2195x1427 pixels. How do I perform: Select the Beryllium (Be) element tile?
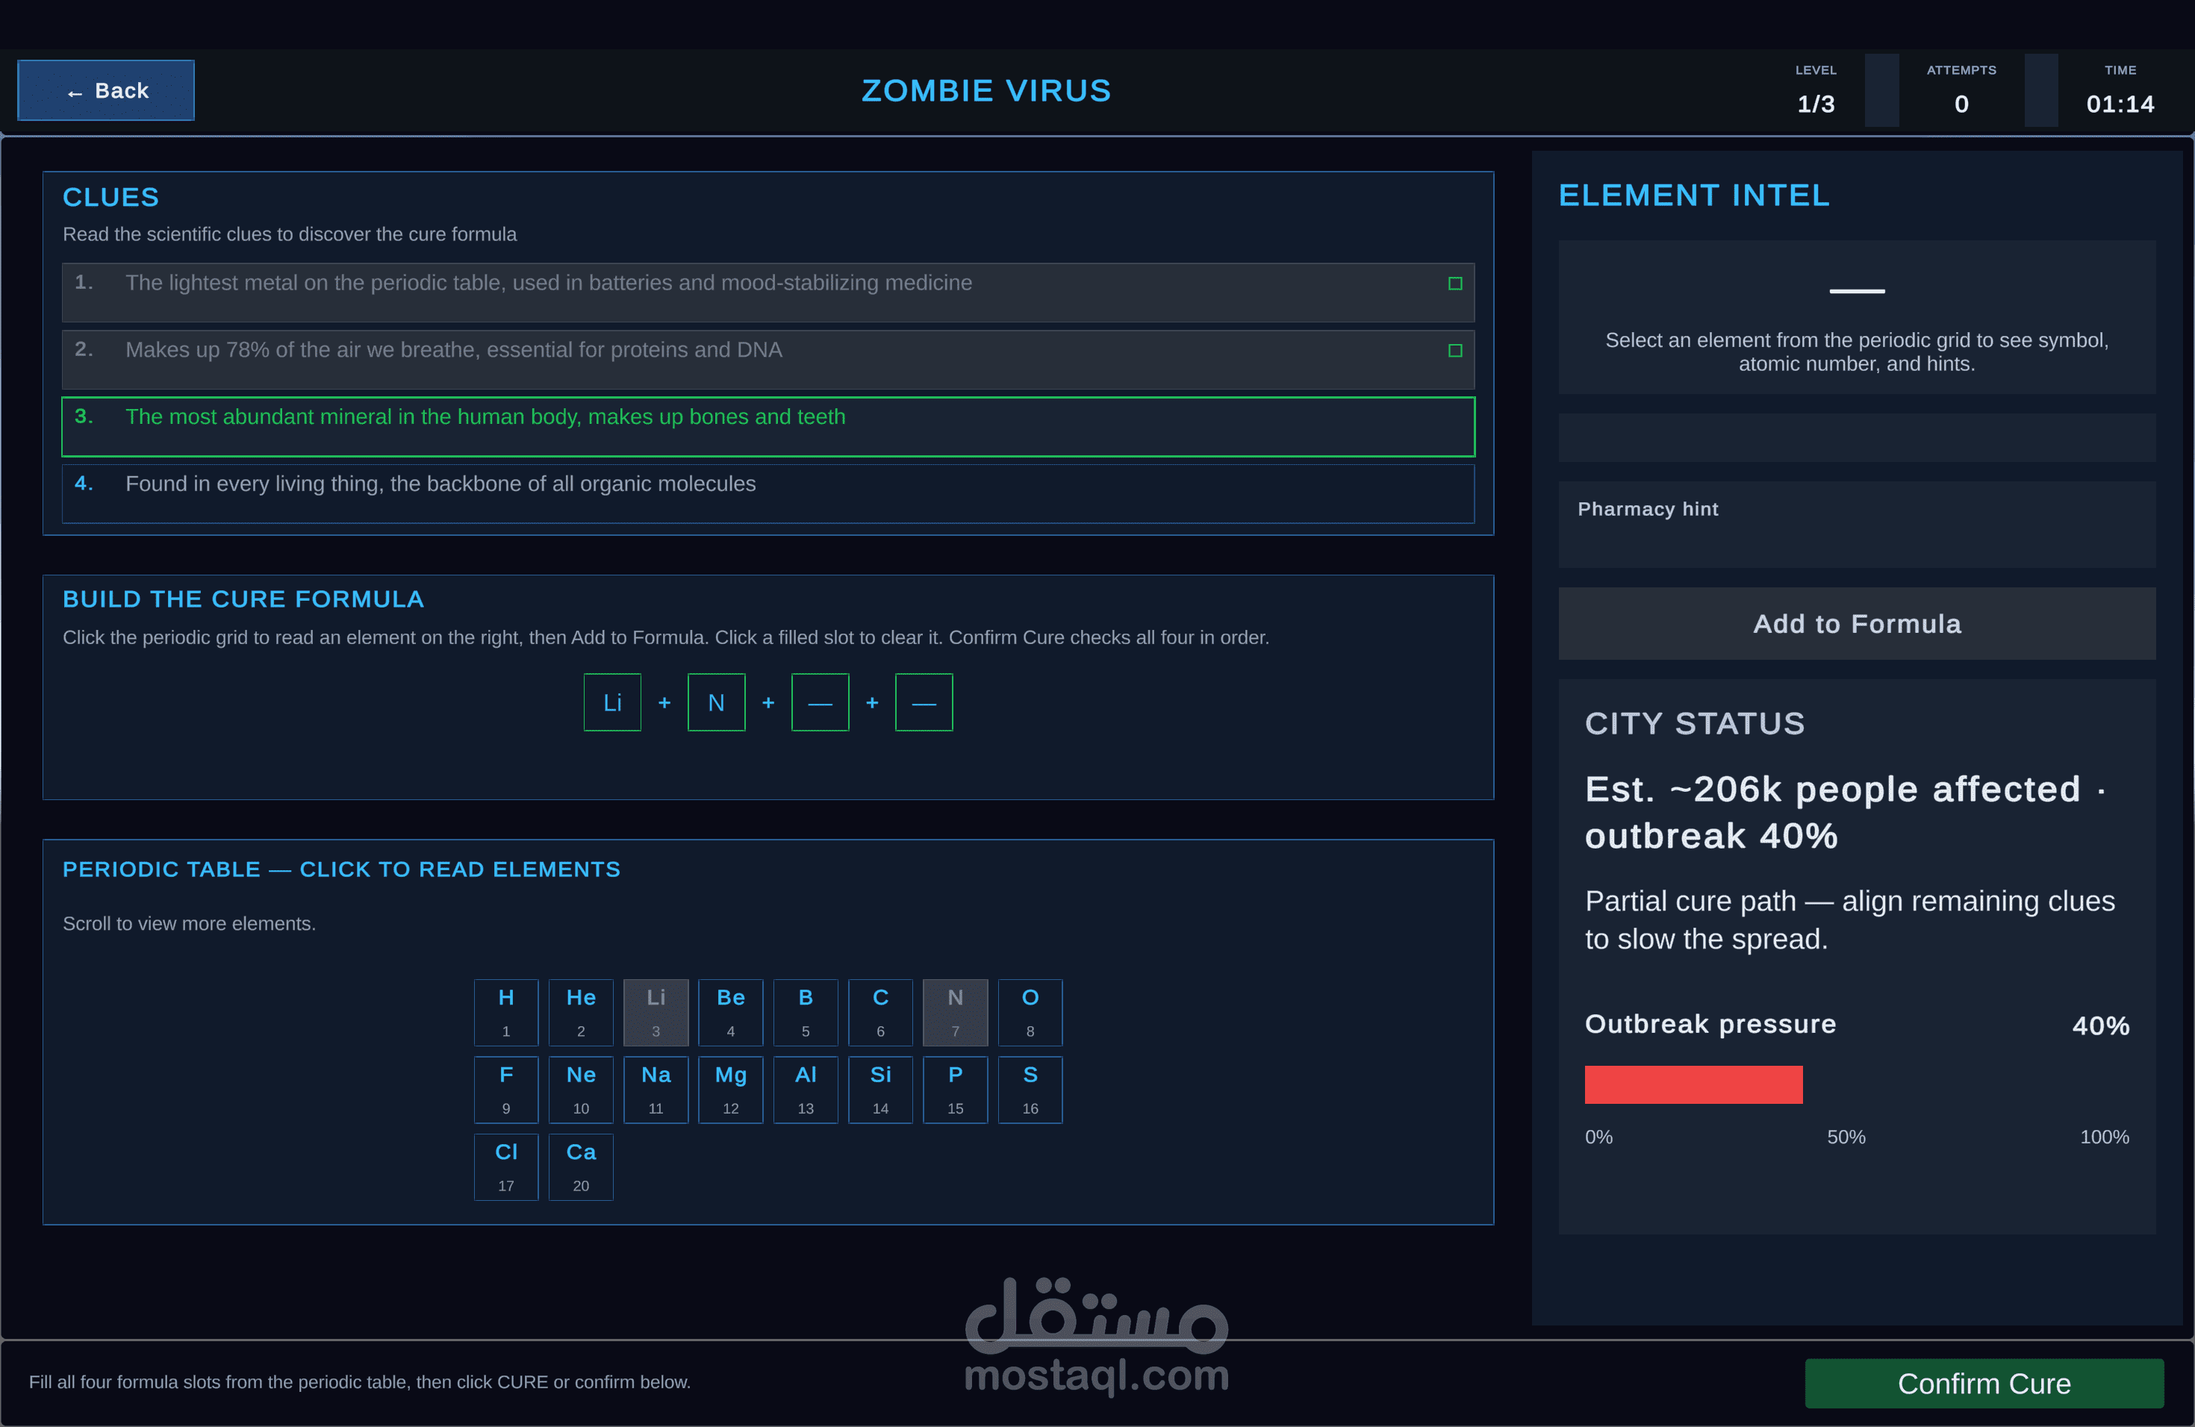click(730, 1012)
